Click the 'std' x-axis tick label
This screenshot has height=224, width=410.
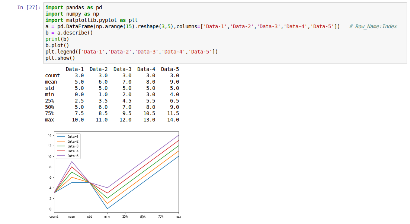[x=89, y=217]
